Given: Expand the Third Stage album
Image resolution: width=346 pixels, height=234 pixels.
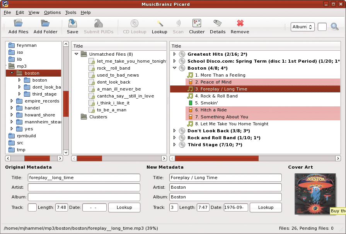Looking at the screenshot, I should [174, 145].
